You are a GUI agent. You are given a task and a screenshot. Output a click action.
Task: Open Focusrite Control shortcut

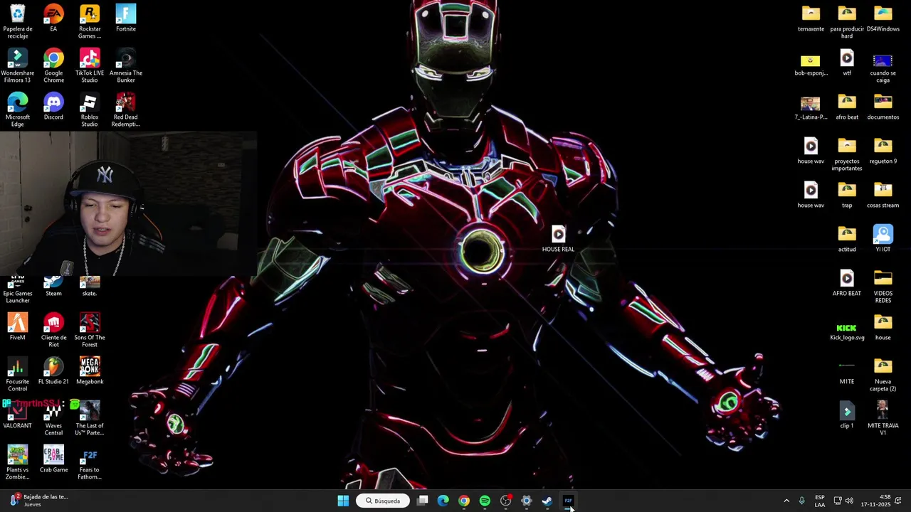(x=17, y=374)
